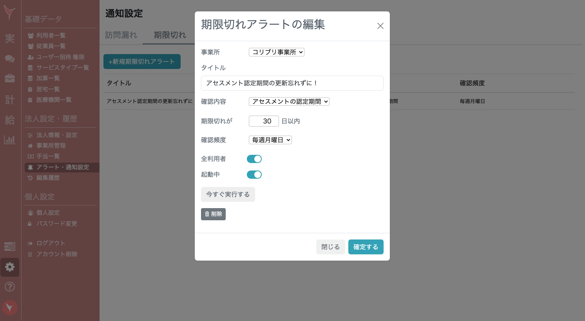585x321 pixels.
Task: Open the chat speech bubble icon in sidebar
Action: (10, 59)
